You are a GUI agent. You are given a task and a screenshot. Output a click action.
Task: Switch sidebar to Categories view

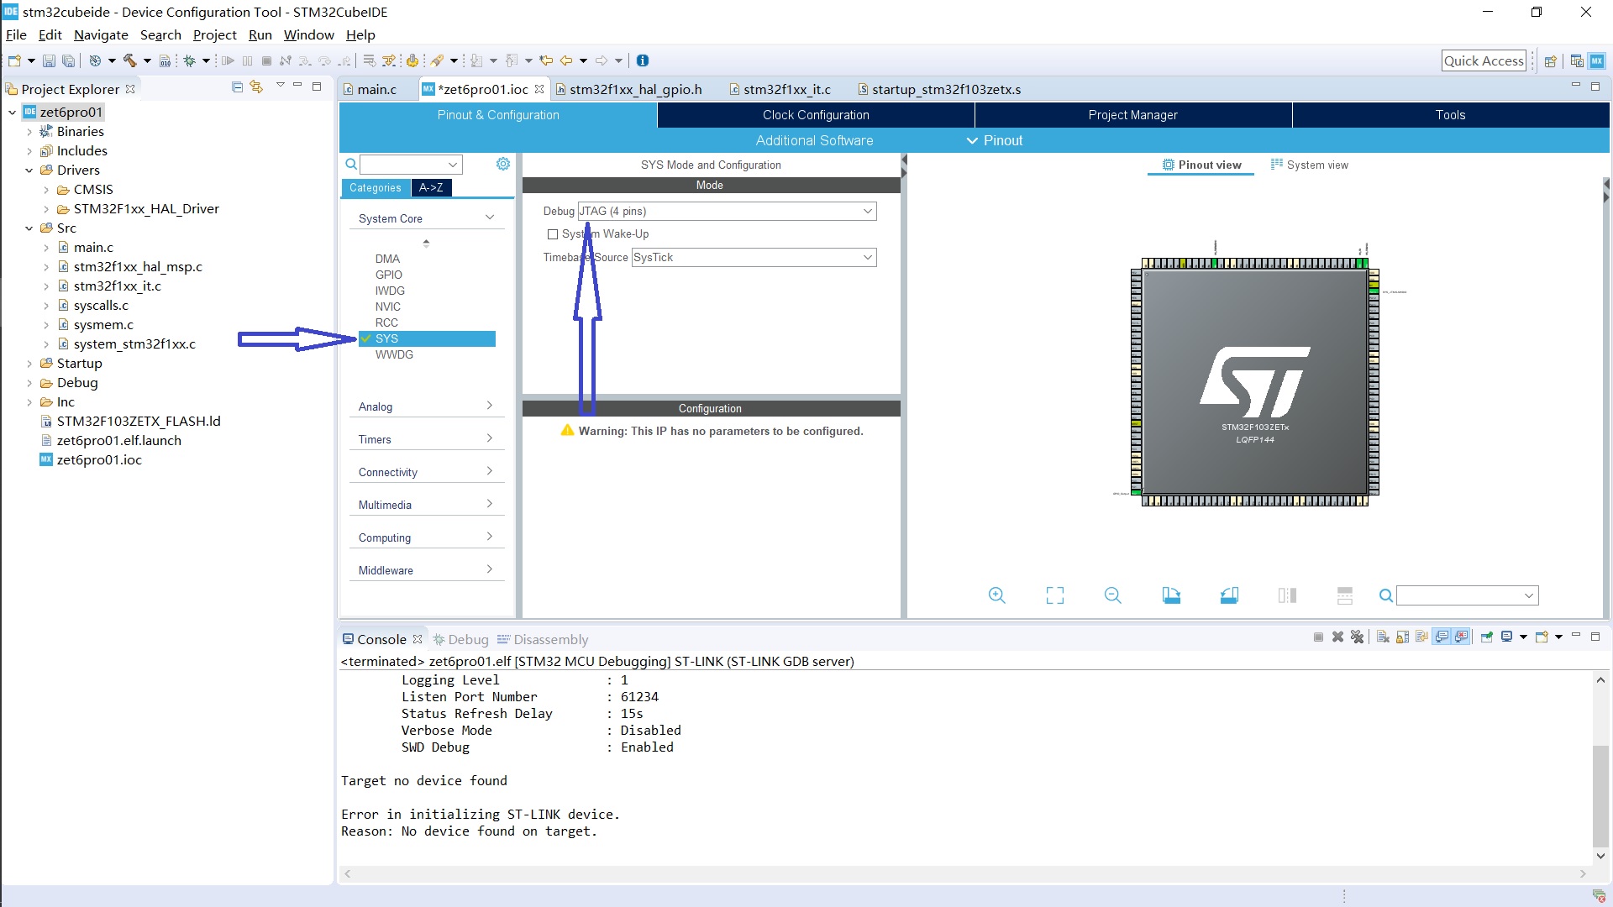[376, 187]
